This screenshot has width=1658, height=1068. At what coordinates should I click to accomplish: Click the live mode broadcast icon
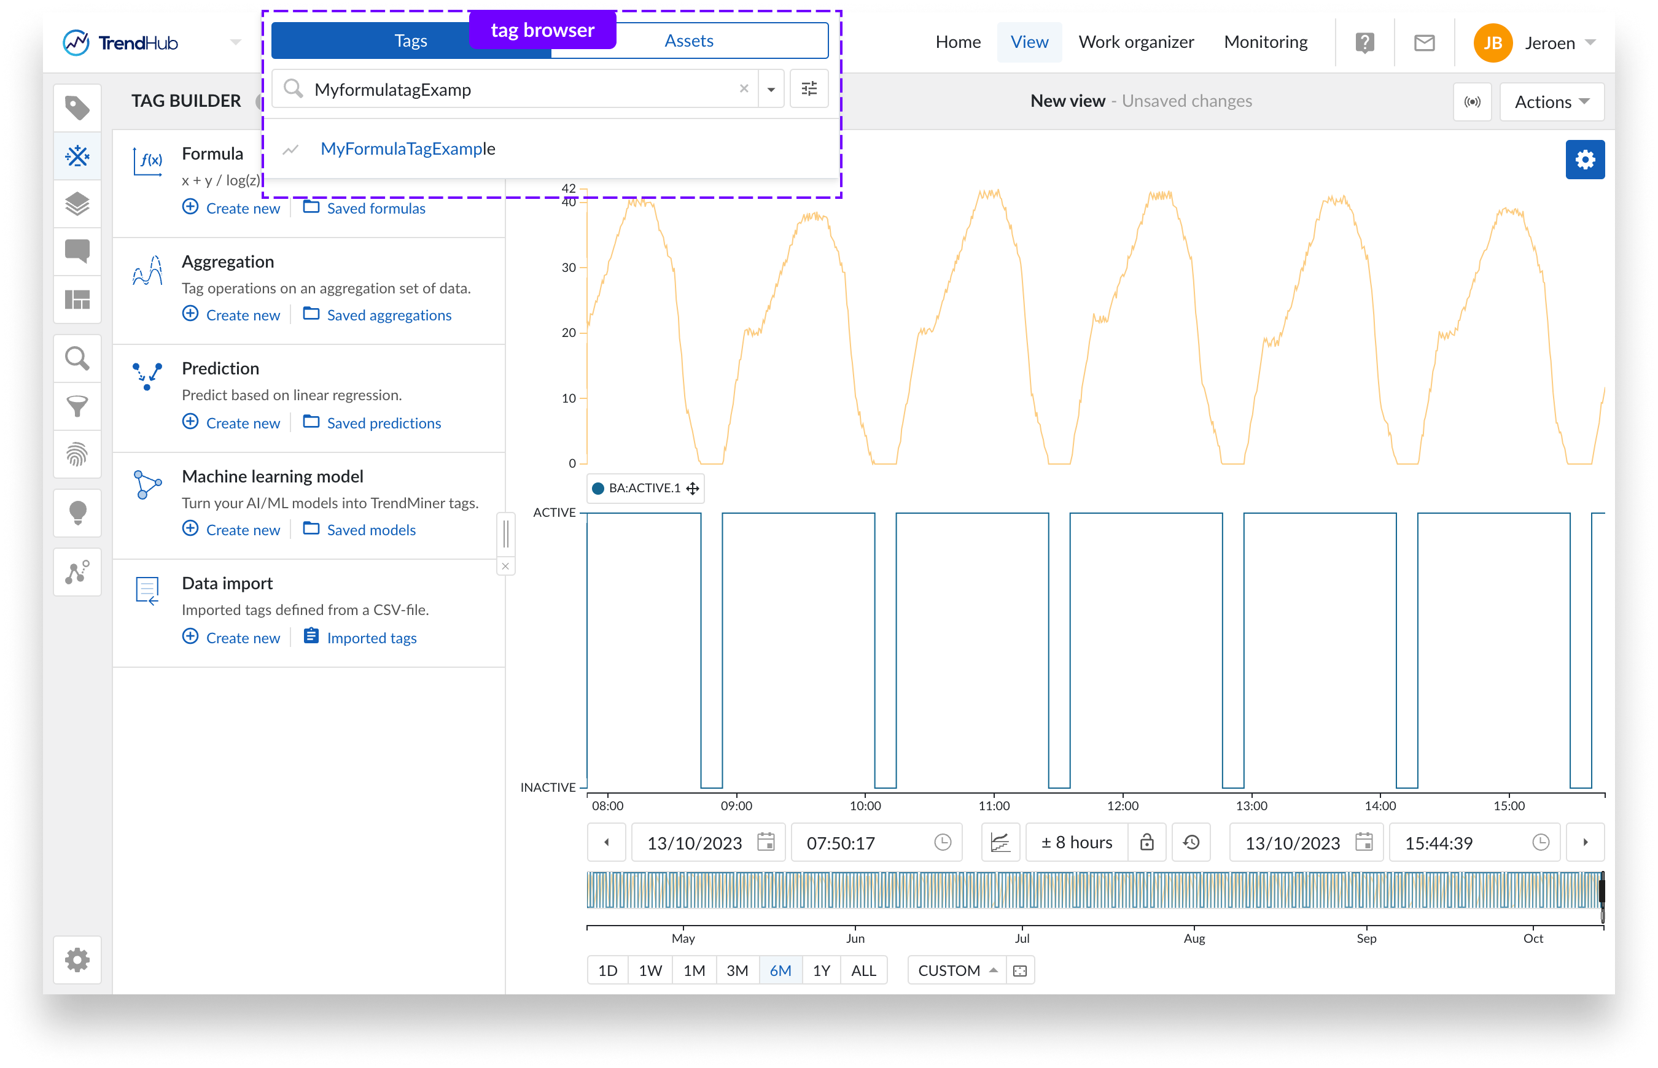coord(1472,102)
